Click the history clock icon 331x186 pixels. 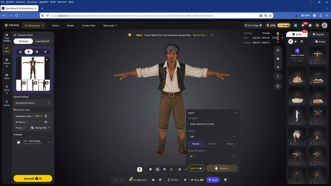pyautogui.click(x=278, y=86)
